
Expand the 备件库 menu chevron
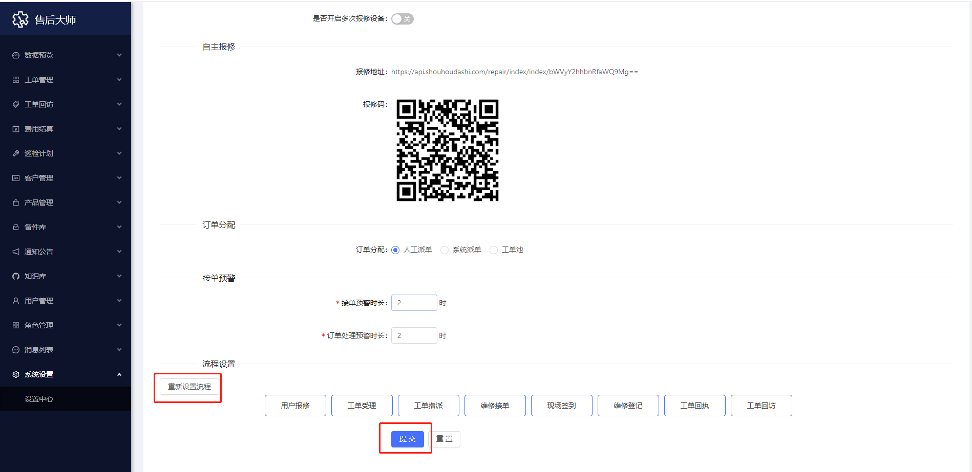click(x=119, y=227)
